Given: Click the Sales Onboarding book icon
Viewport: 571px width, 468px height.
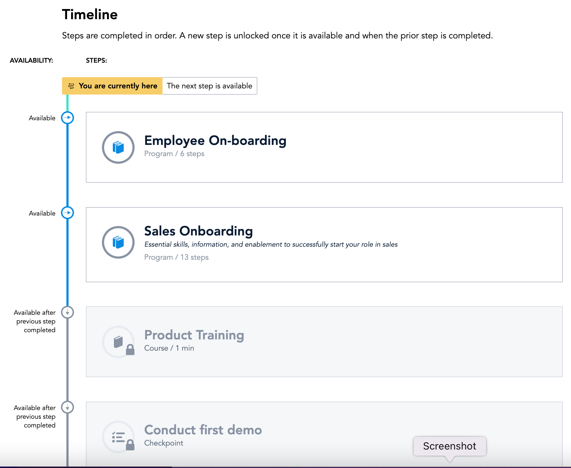Looking at the screenshot, I should [x=118, y=242].
